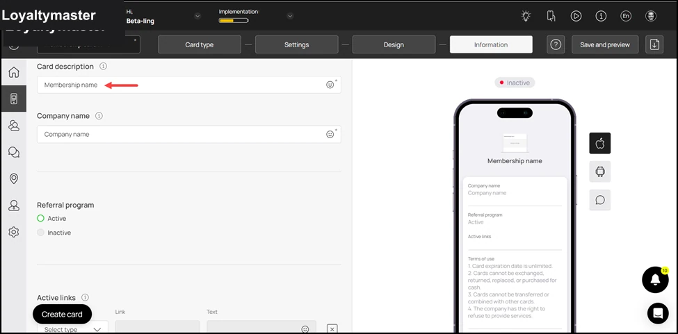Set Referral program to Active

[40, 218]
